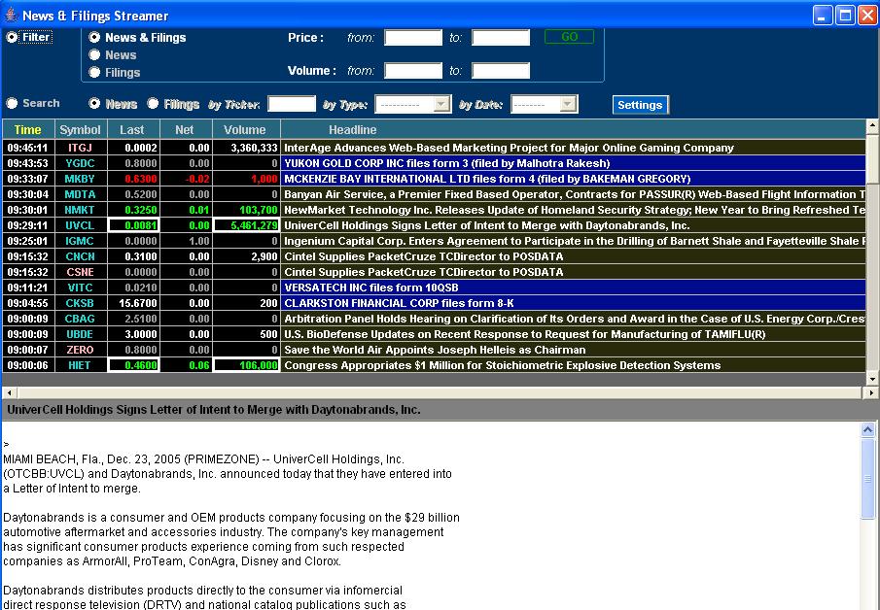Click table scrollbar up arrow
This screenshot has width=880, height=610.
[x=872, y=126]
